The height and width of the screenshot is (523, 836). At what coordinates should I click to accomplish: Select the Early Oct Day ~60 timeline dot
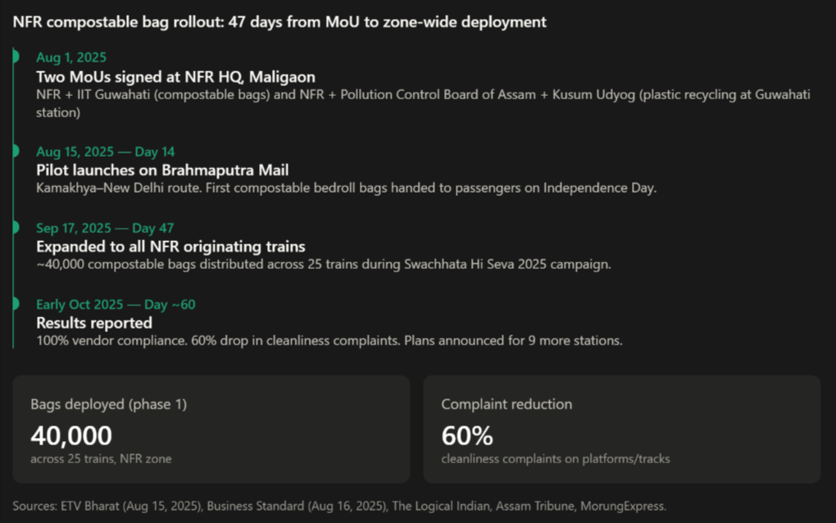15,303
